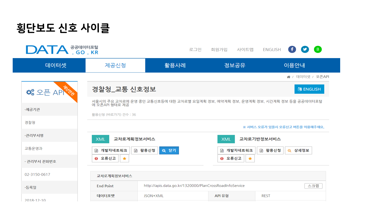Click JSON+XML data format value
This screenshot has width=369, height=208.
coord(154,196)
